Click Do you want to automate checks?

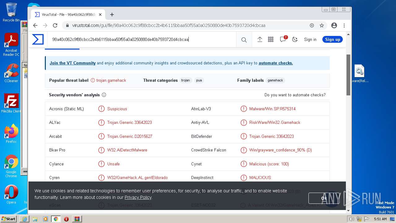click(295, 95)
